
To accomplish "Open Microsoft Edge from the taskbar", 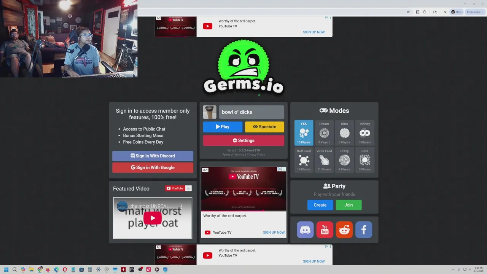I will point(56,269).
